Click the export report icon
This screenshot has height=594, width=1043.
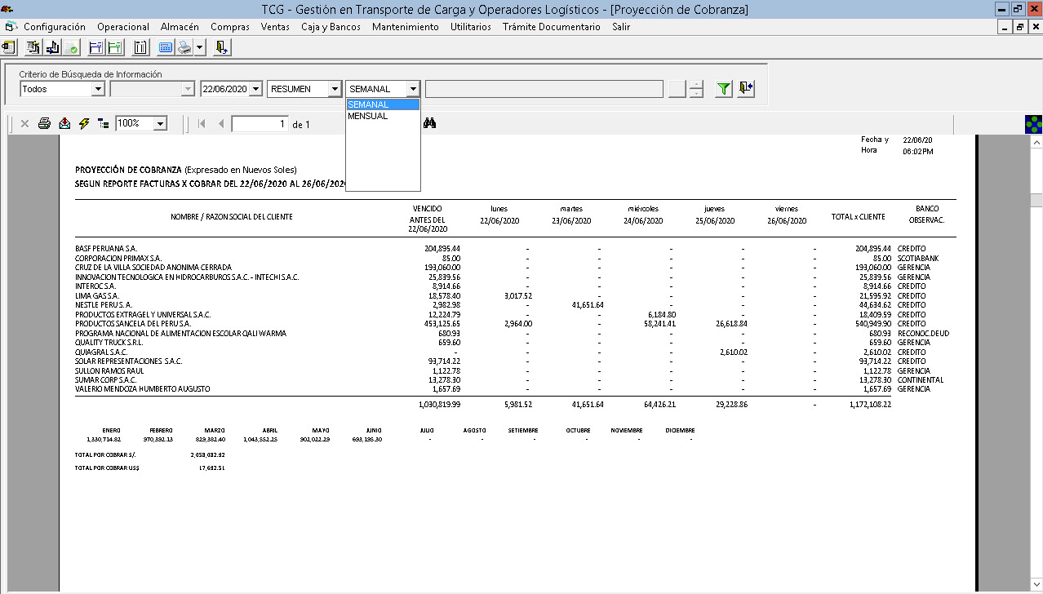coord(64,123)
